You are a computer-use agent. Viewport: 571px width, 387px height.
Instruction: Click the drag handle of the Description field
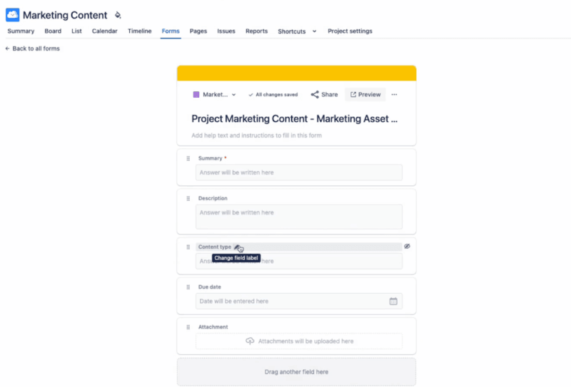coord(188,199)
